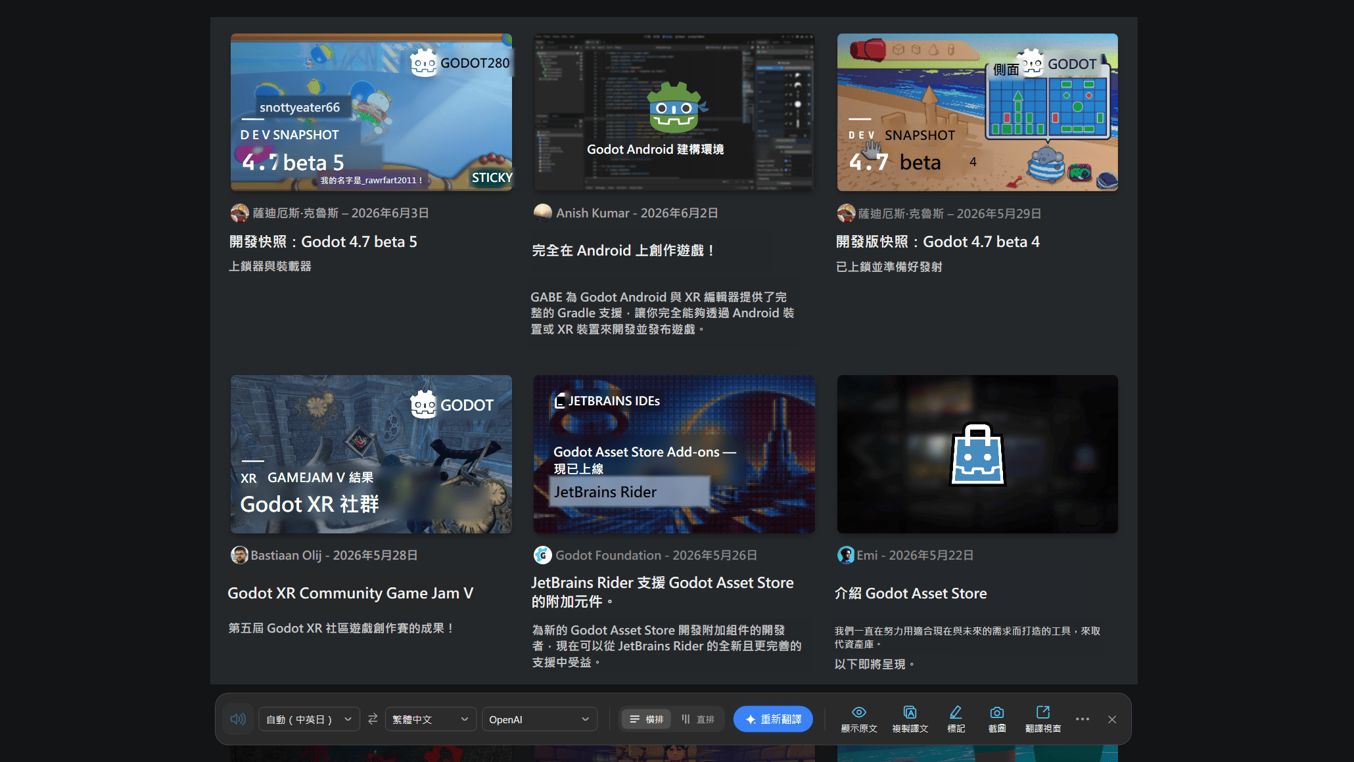The width and height of the screenshot is (1354, 762).
Task: Open the Asset Store bag thumbnail
Action: pyautogui.click(x=977, y=454)
